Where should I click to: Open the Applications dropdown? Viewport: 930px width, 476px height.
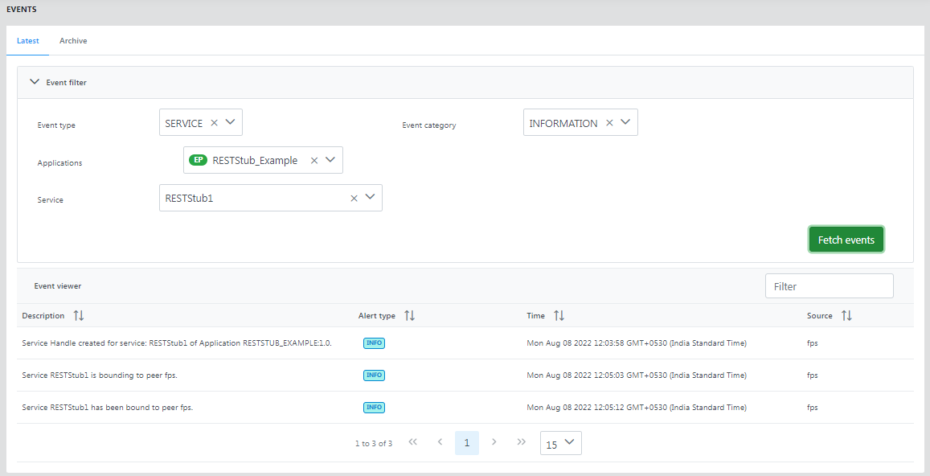(330, 161)
